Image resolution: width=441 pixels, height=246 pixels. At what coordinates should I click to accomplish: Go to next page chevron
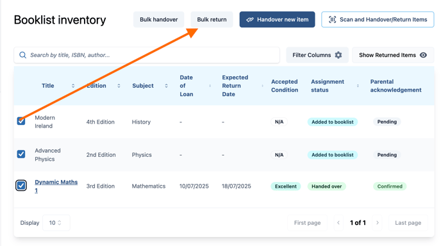point(378,223)
